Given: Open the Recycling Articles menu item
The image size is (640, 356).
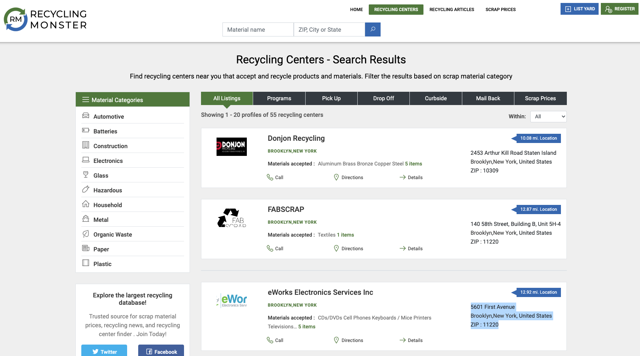Looking at the screenshot, I should pos(452,10).
